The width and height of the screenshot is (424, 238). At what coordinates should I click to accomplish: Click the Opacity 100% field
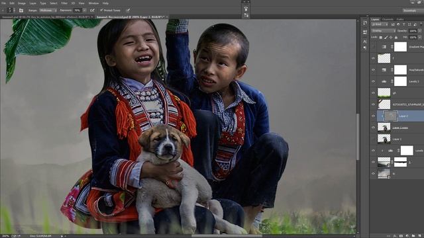pyautogui.click(x=413, y=31)
